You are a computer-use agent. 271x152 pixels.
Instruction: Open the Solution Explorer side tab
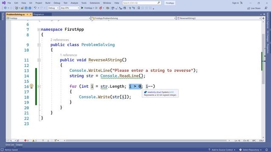click(268, 21)
